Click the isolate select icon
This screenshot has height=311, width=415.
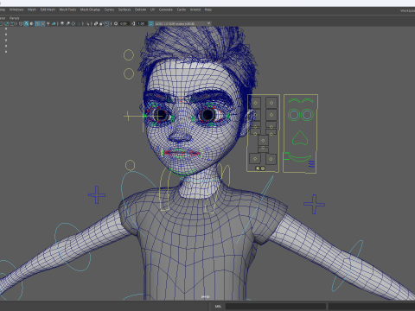87,23
